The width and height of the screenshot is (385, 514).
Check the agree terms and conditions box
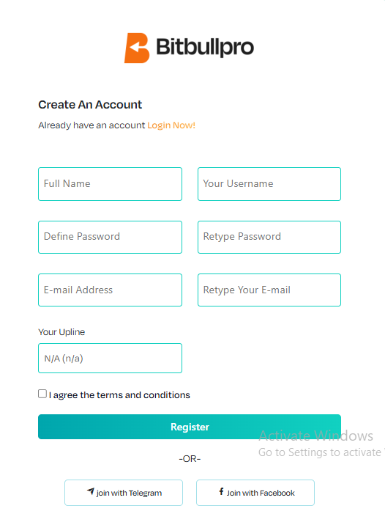pos(42,394)
